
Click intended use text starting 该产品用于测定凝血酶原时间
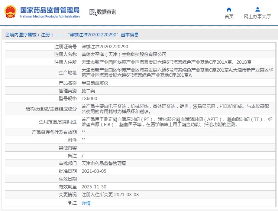click(x=177, y=122)
